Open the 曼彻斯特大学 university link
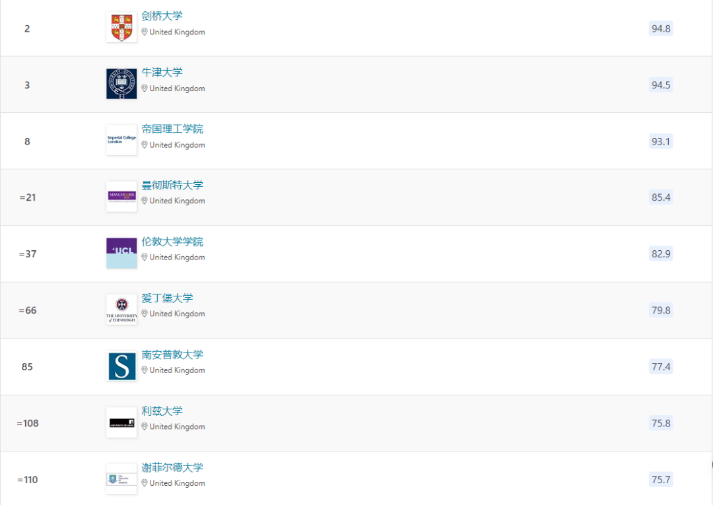Viewport: 713px width, 505px height. pyautogui.click(x=172, y=185)
